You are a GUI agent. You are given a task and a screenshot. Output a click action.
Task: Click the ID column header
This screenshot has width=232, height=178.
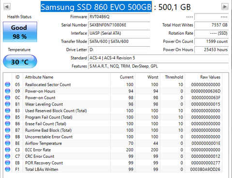click(17, 77)
